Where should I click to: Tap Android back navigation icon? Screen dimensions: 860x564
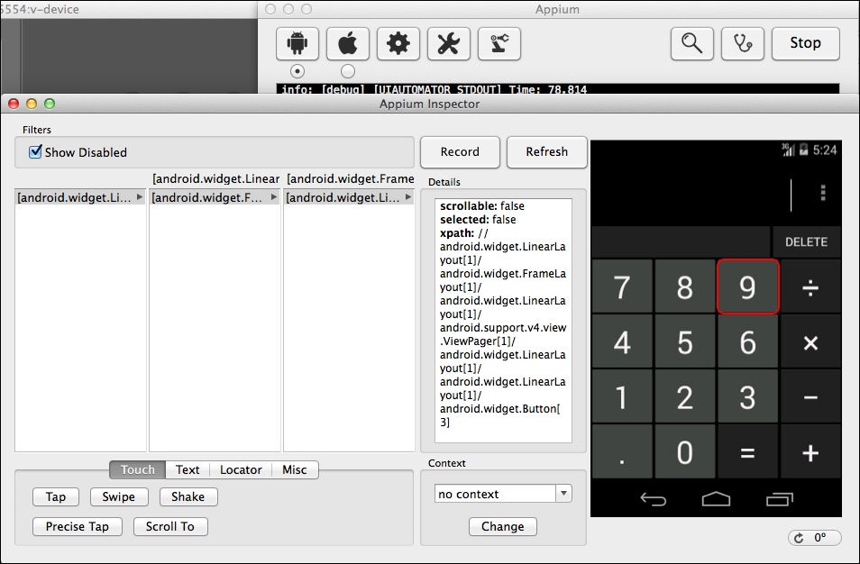tap(654, 499)
